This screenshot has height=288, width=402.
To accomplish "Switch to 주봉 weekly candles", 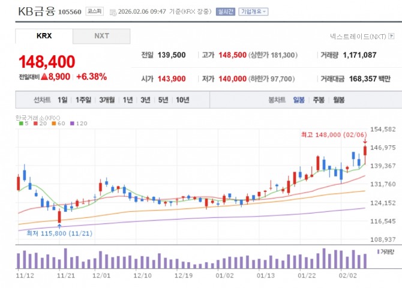I will pos(318,100).
